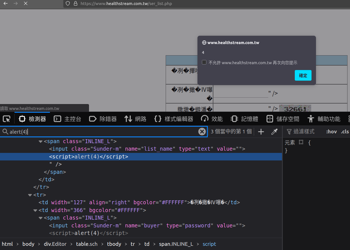Viewport: 350px width, 250px height.
Task: Click the '3 個當中的第 1 個' result count
Action: point(231,131)
